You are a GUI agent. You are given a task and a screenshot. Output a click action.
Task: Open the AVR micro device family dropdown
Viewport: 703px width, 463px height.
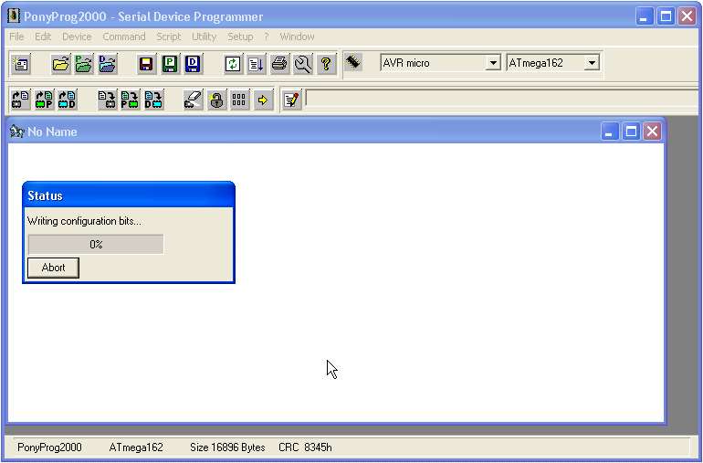[493, 63]
